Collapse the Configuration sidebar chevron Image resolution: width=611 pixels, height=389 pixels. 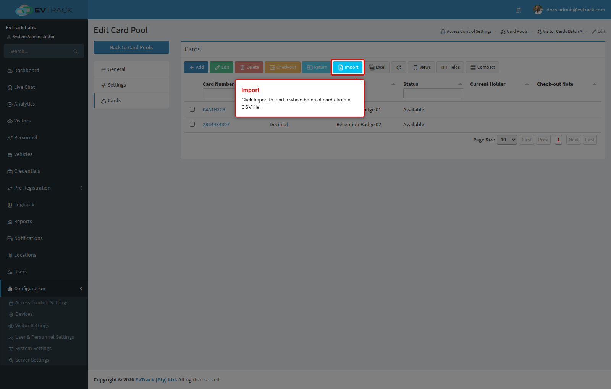pos(81,289)
